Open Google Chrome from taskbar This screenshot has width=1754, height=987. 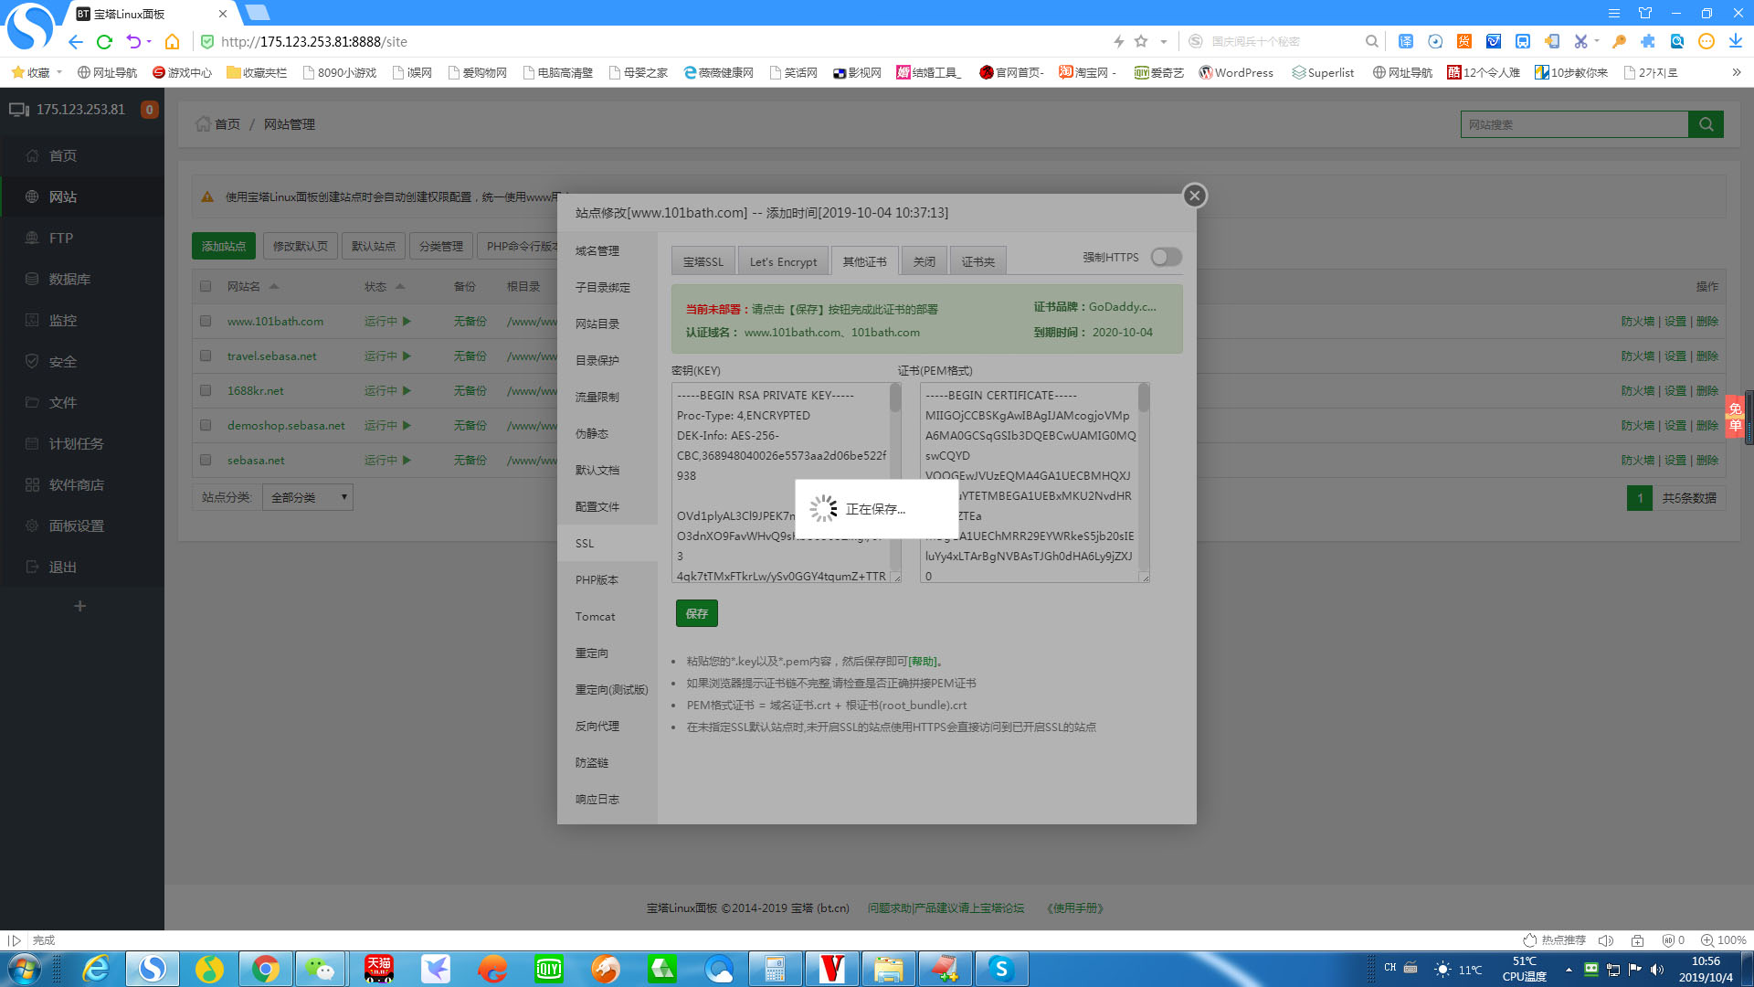(266, 969)
